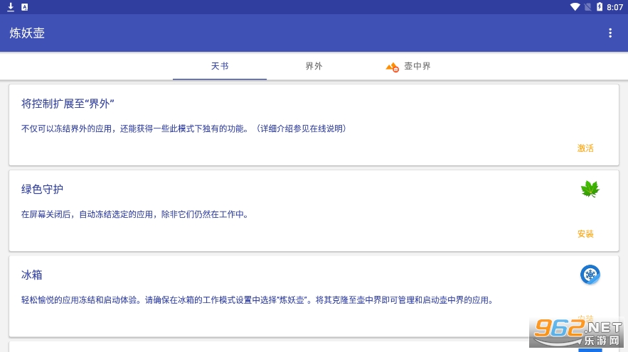Tap the green leaf Greenify icon
The image size is (628, 352).
tap(590, 189)
